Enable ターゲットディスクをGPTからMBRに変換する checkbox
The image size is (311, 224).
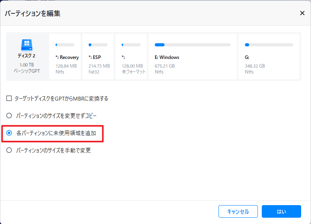[x=9, y=98]
